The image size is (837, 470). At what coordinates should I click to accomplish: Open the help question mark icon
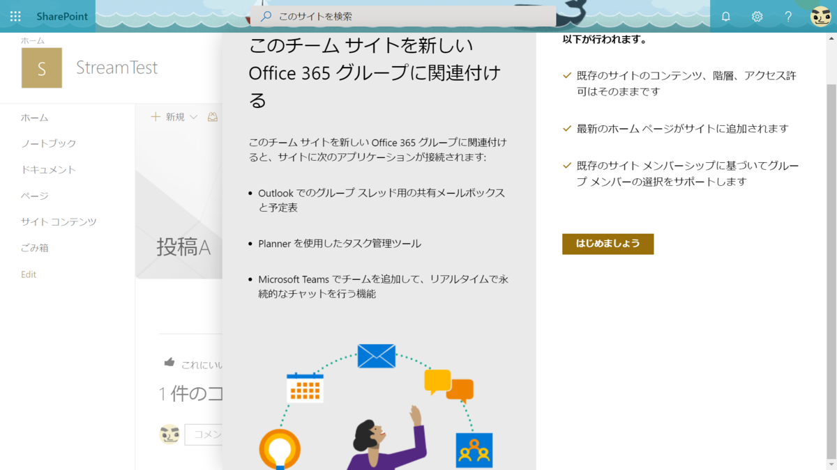788,16
